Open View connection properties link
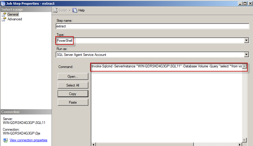Viewport: 253px width, 146px height. click(x=28, y=140)
